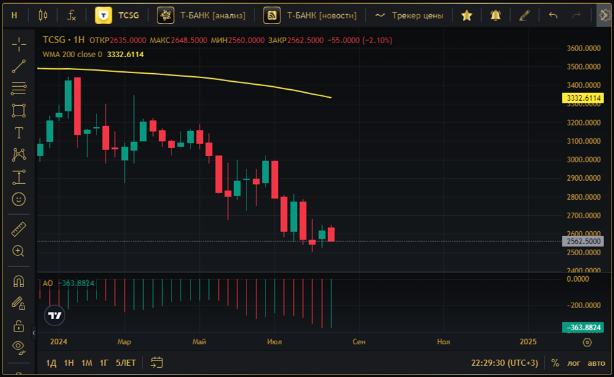Add the chart to favorites with the star
This screenshot has height=377, width=614.
(466, 15)
